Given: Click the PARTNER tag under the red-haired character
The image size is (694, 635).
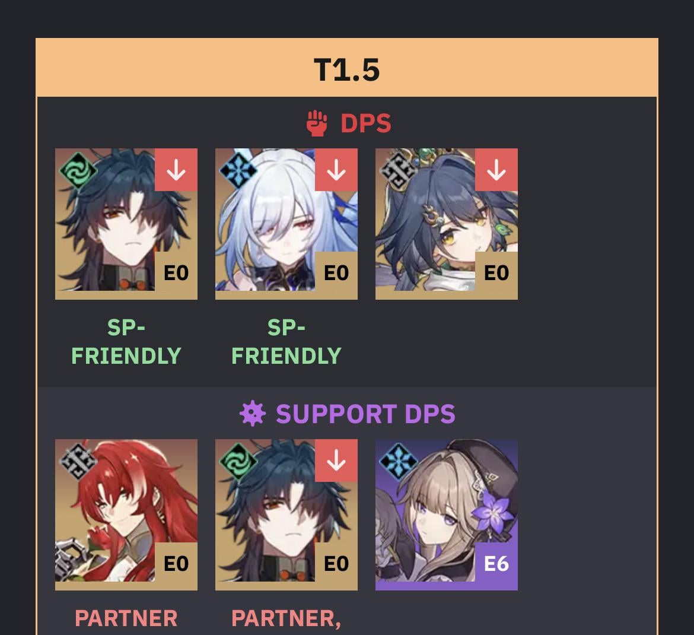Looking at the screenshot, I should [x=126, y=618].
